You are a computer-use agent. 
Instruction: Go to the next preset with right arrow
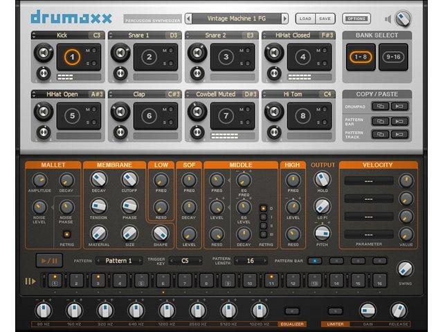pos(284,19)
